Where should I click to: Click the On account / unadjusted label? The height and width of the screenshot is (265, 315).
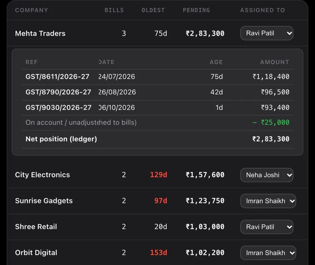(81, 122)
